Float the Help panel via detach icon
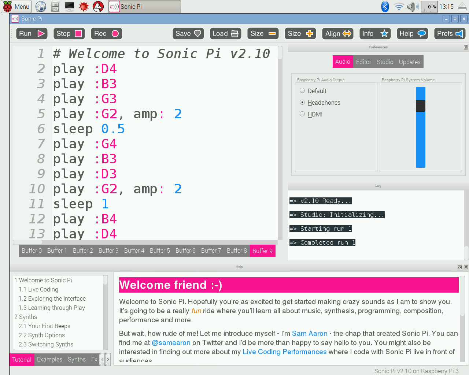Viewport: 469px width, 375px height. [x=459, y=267]
